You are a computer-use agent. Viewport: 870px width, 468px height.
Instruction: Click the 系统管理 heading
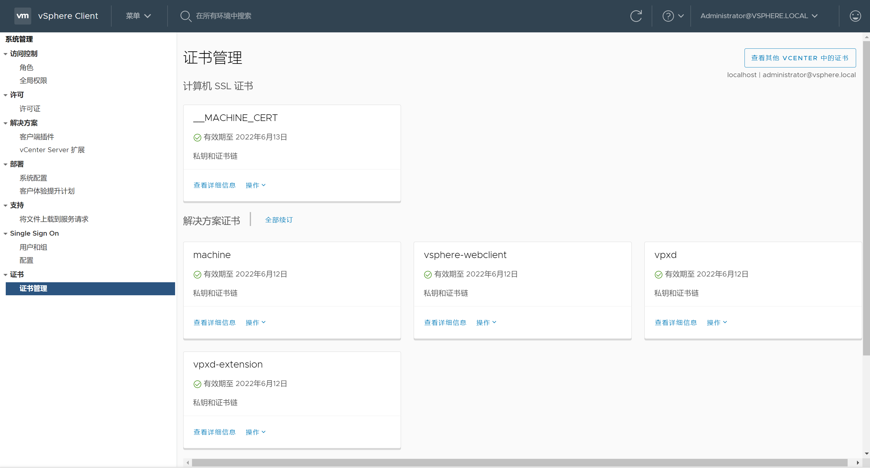(x=19, y=39)
